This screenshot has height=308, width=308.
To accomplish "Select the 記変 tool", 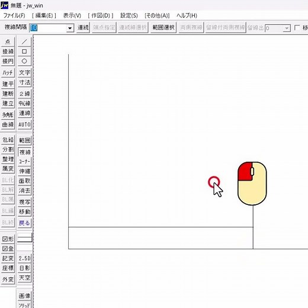I will [8, 258].
